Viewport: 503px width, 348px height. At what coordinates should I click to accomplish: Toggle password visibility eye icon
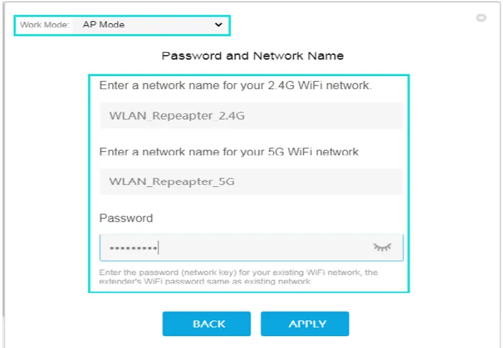[382, 248]
